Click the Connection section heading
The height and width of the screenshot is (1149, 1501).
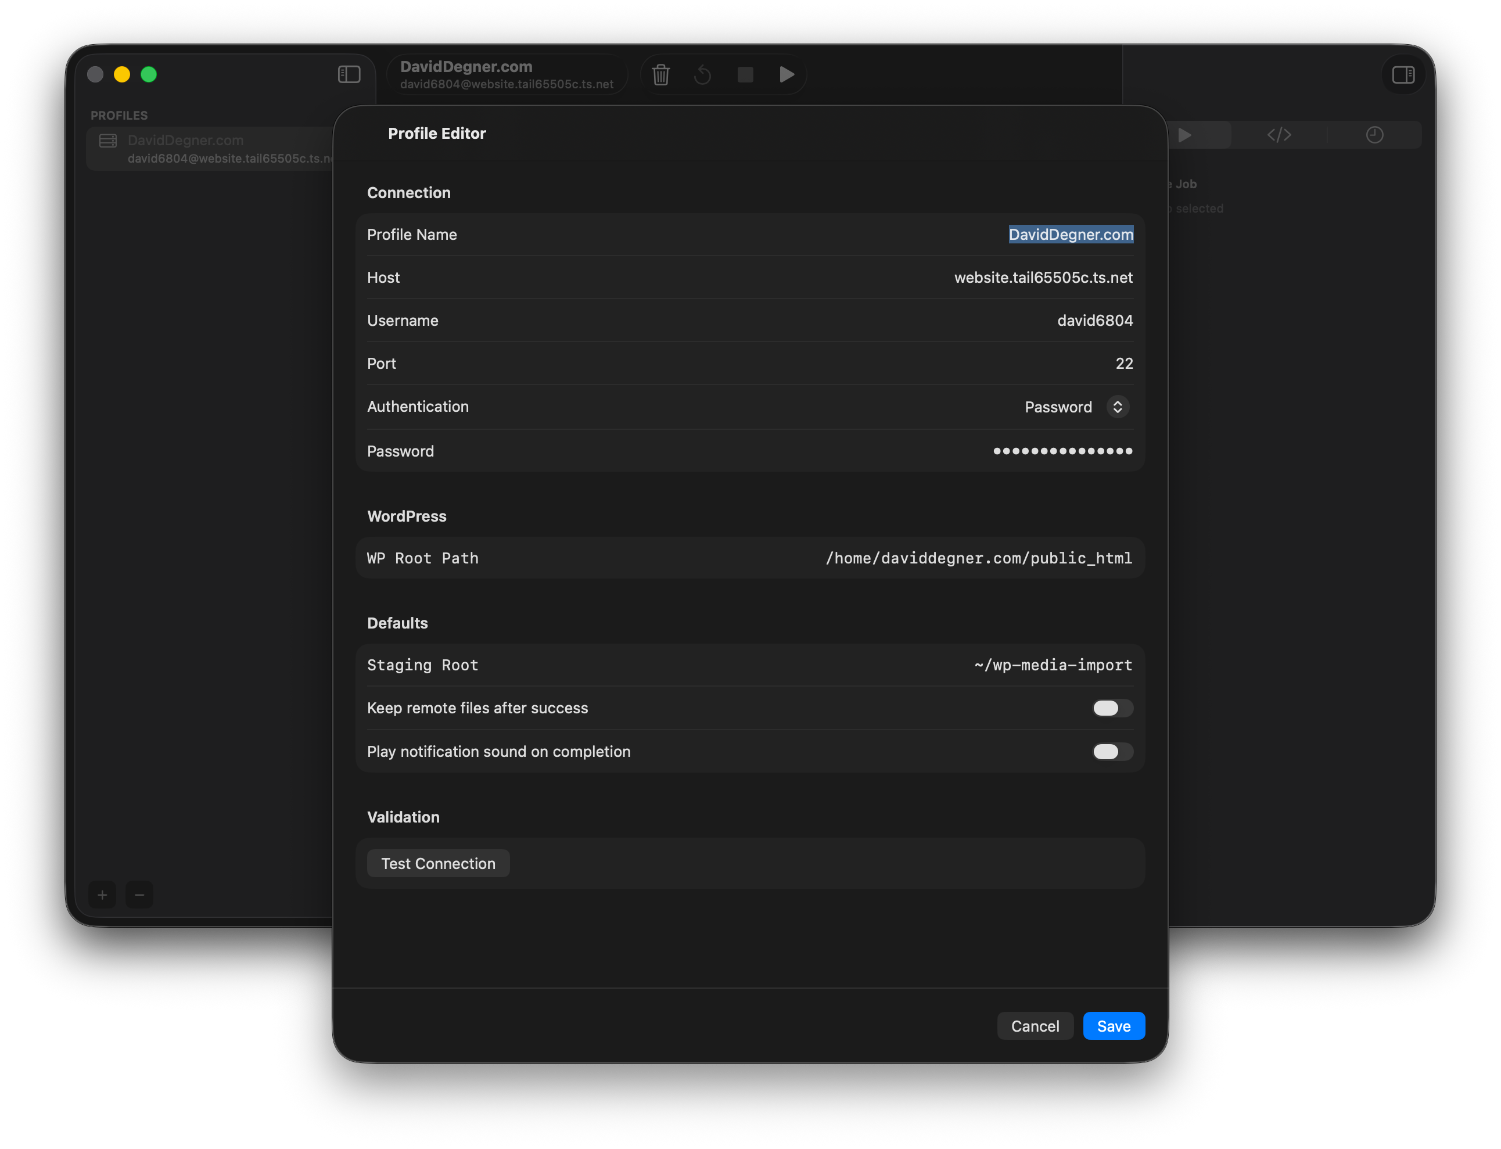tap(409, 193)
